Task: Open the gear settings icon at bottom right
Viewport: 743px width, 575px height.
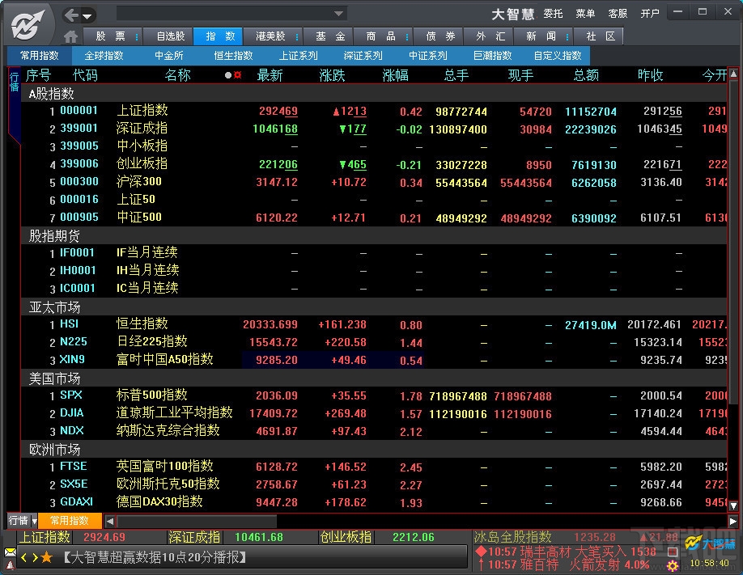Action: click(672, 565)
